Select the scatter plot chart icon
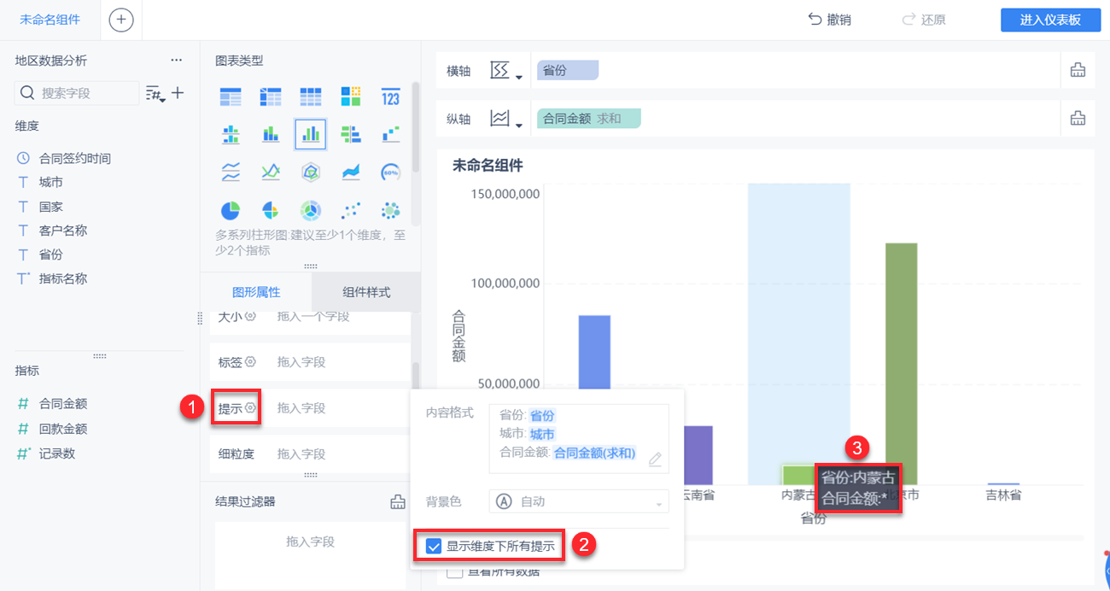1110x591 pixels. point(351,210)
